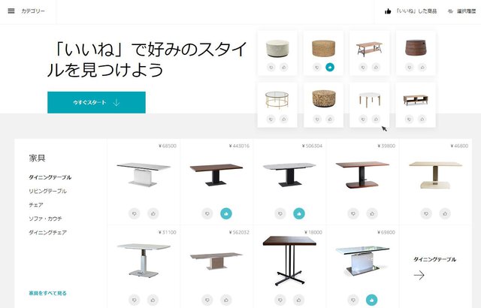Toggle the liked wicker round table thumbnail
The image size is (481, 308).
coord(330,67)
